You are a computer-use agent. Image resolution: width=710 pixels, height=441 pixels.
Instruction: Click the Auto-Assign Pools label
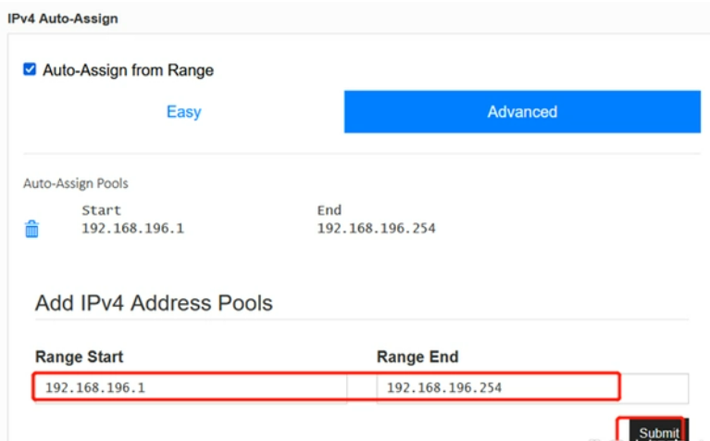[x=76, y=183]
